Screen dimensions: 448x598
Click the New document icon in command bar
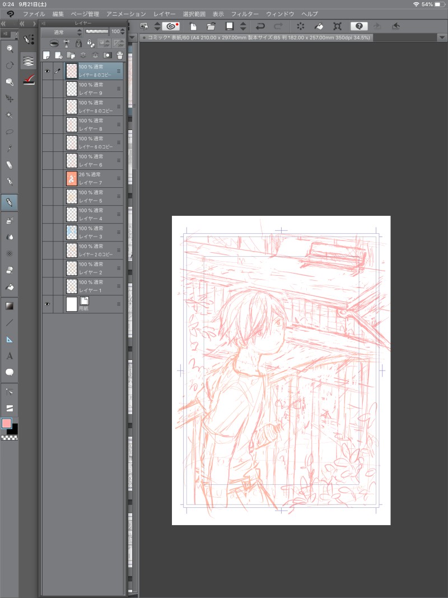pos(193,26)
